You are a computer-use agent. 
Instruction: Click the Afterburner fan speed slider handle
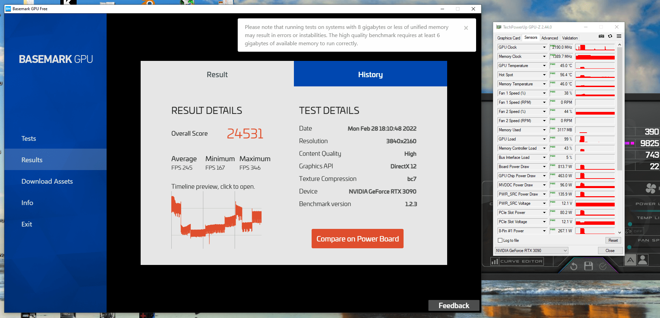tap(629, 247)
